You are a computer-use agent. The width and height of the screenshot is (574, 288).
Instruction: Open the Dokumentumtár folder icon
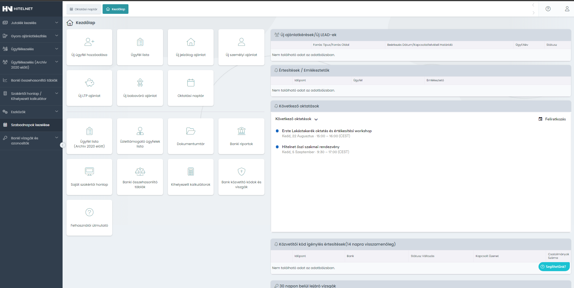pos(191,131)
